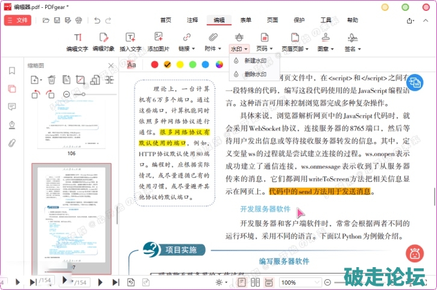
Task: Delete page using thumbnail trash icon
Action: [x=52, y=79]
